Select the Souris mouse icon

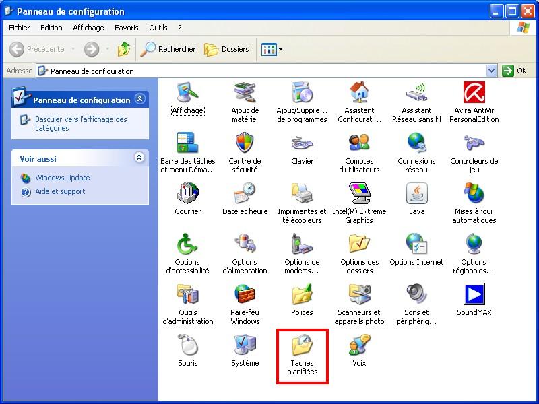(188, 345)
